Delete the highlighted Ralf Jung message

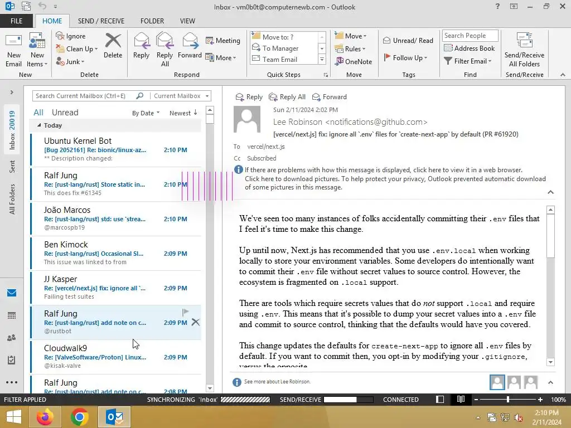[196, 322]
